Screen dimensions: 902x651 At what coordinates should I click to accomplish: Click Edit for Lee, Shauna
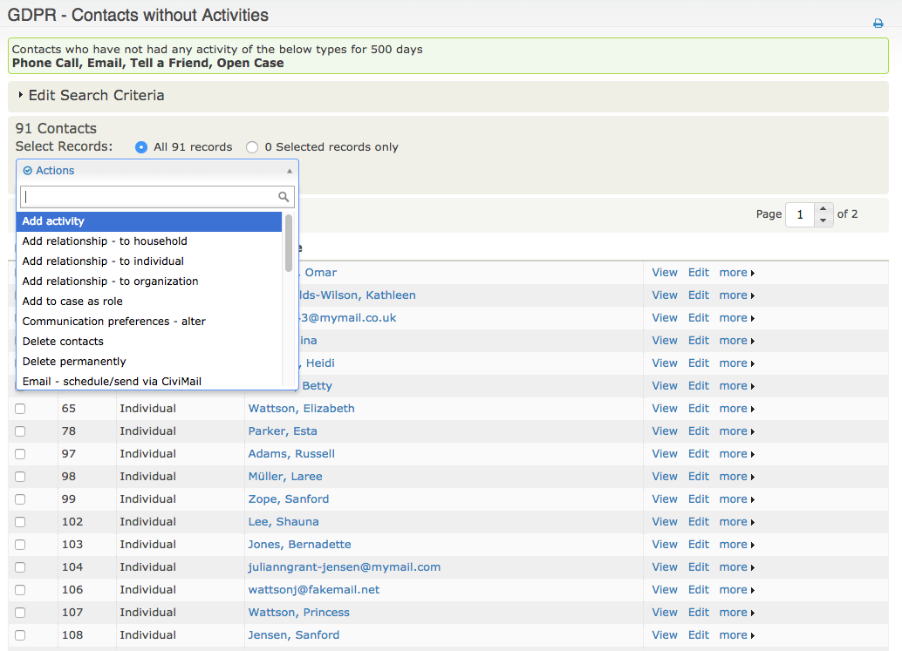coord(699,522)
